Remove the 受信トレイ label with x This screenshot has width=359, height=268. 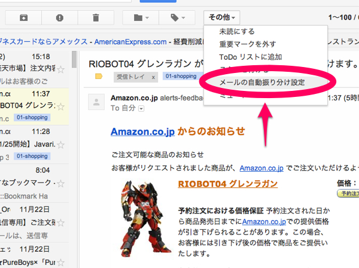point(153,77)
